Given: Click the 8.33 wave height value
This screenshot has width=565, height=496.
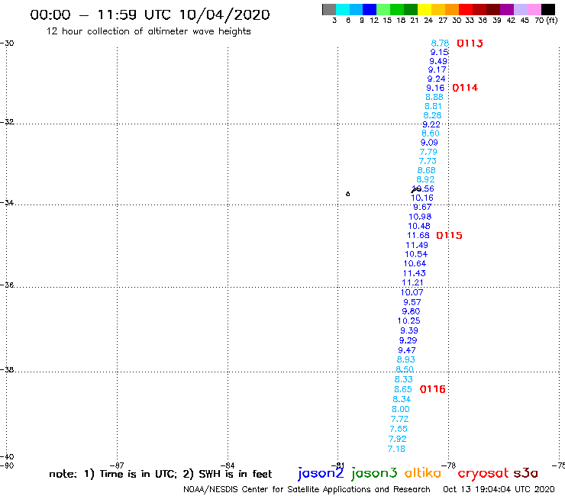Looking at the screenshot, I should tap(404, 380).
